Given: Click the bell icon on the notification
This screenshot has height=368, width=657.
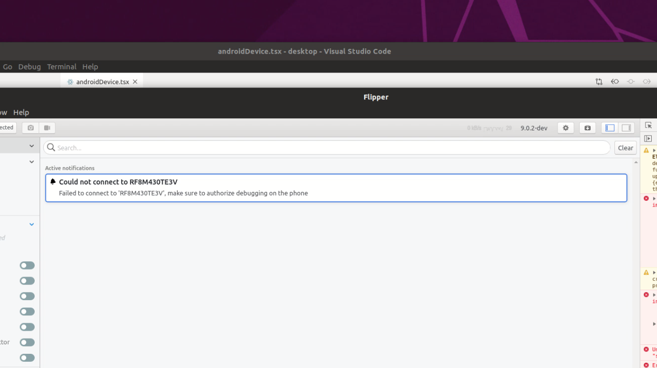Looking at the screenshot, I should click(x=53, y=181).
